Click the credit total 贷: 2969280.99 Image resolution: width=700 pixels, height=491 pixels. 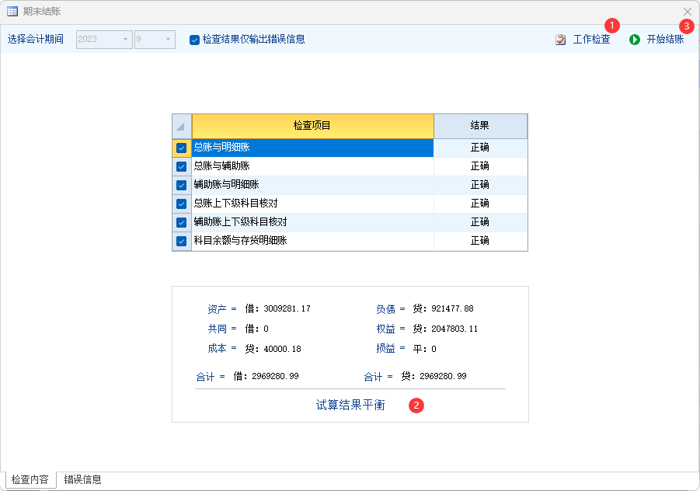click(434, 376)
